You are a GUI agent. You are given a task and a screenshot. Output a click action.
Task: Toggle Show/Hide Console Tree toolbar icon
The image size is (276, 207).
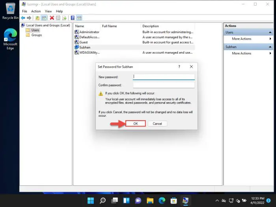[44, 18]
